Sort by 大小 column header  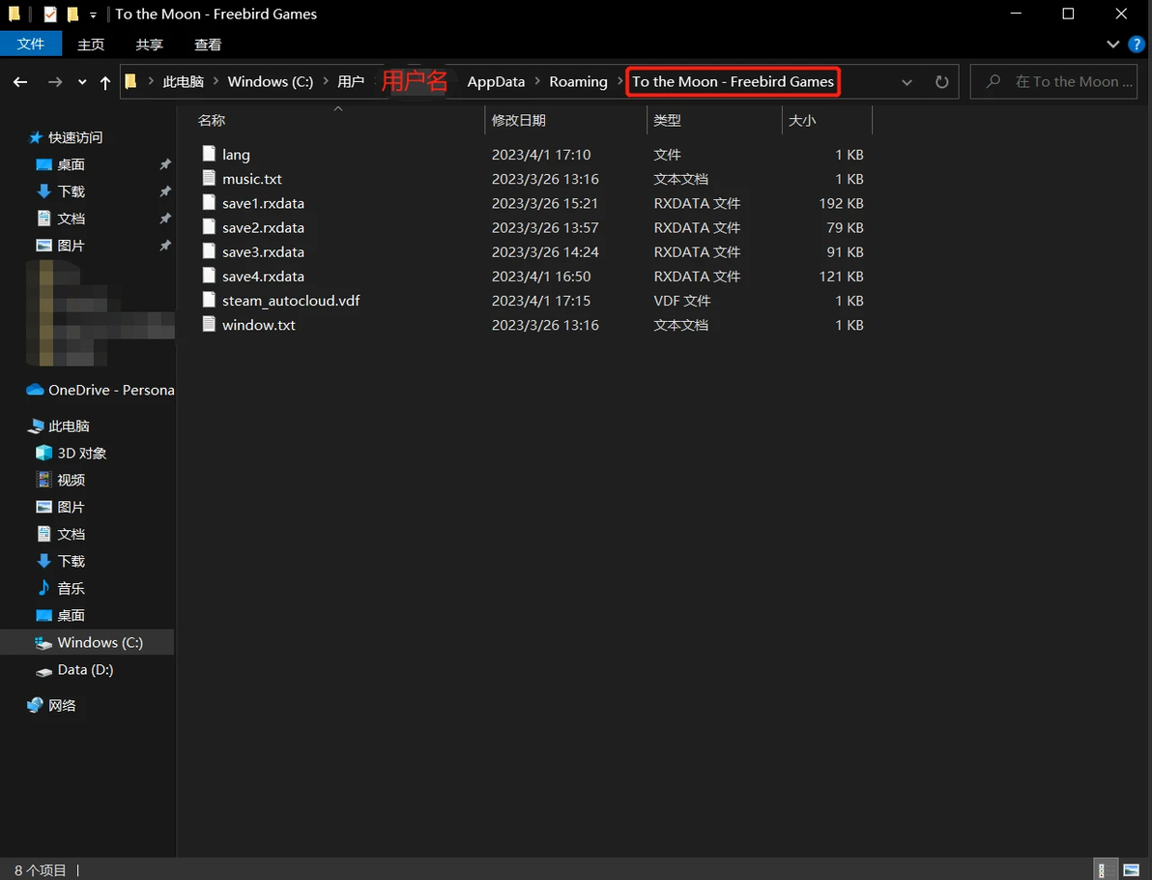[802, 121]
